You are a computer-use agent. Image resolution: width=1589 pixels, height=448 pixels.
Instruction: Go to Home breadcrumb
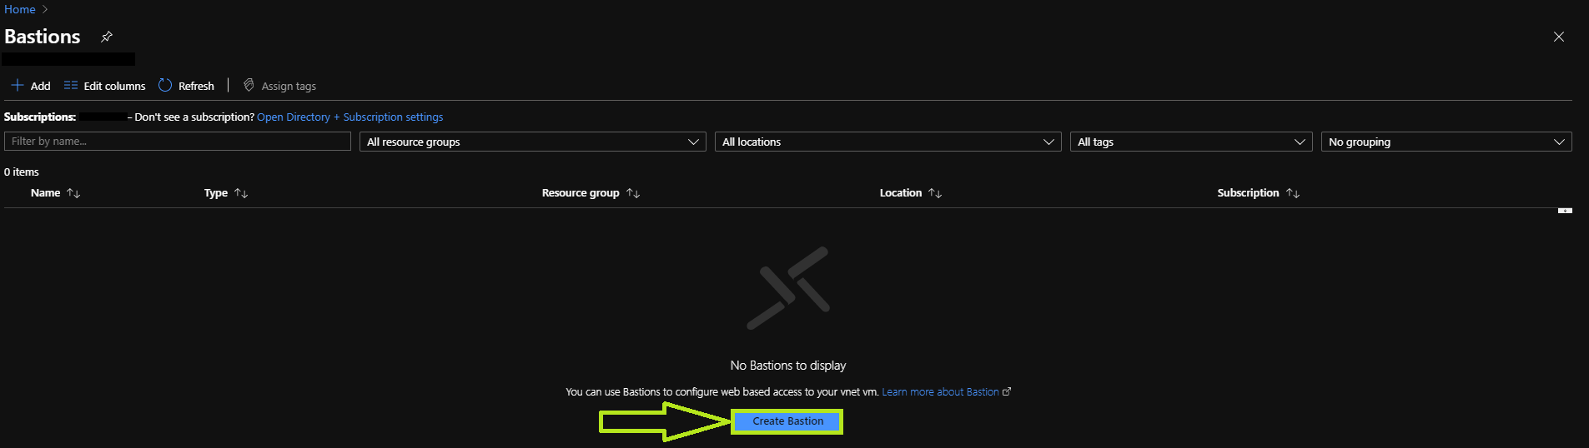(20, 9)
